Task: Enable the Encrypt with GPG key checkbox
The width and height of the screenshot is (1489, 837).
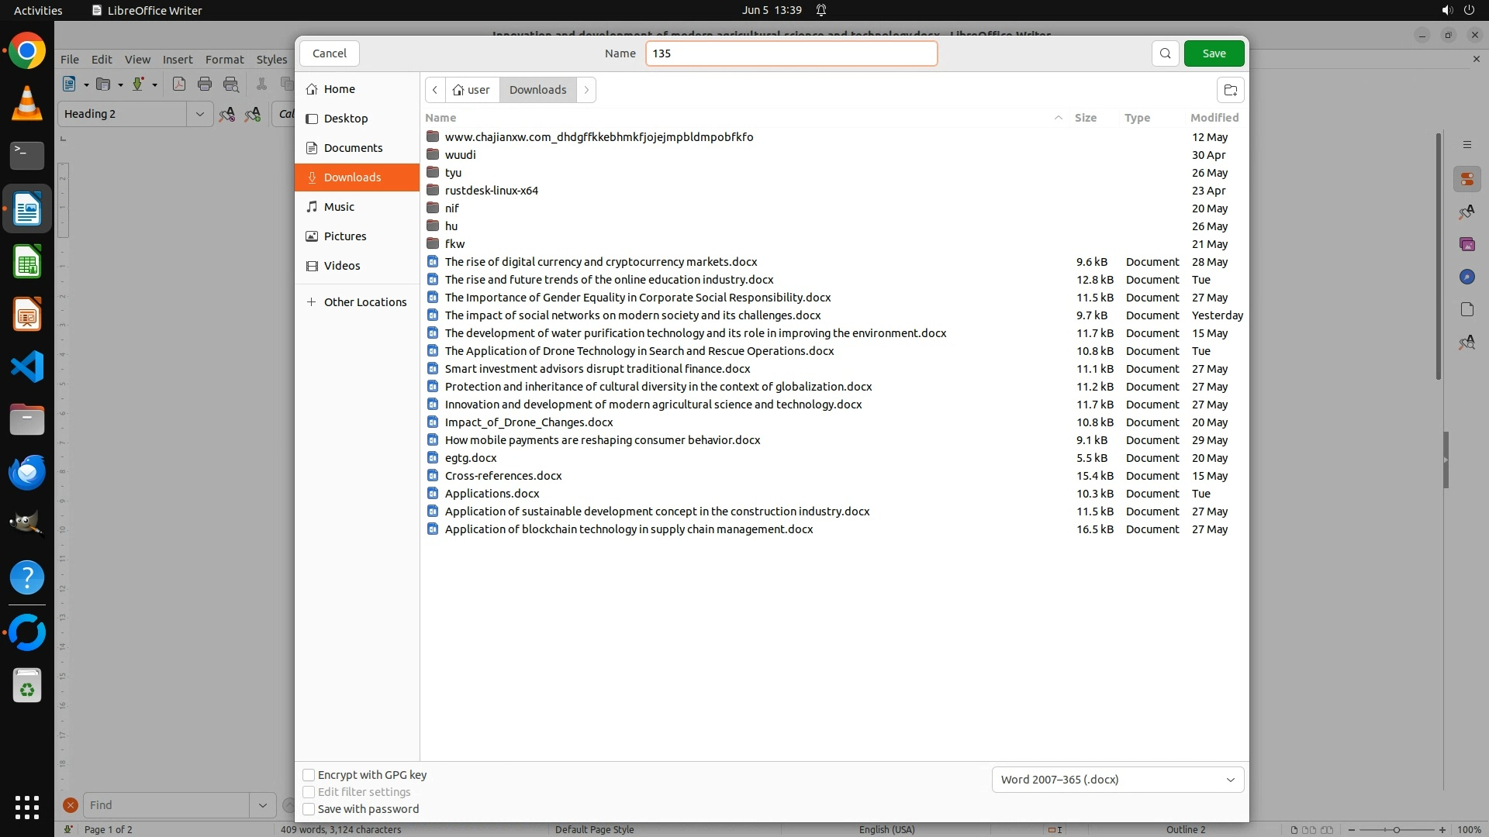Action: [309, 775]
